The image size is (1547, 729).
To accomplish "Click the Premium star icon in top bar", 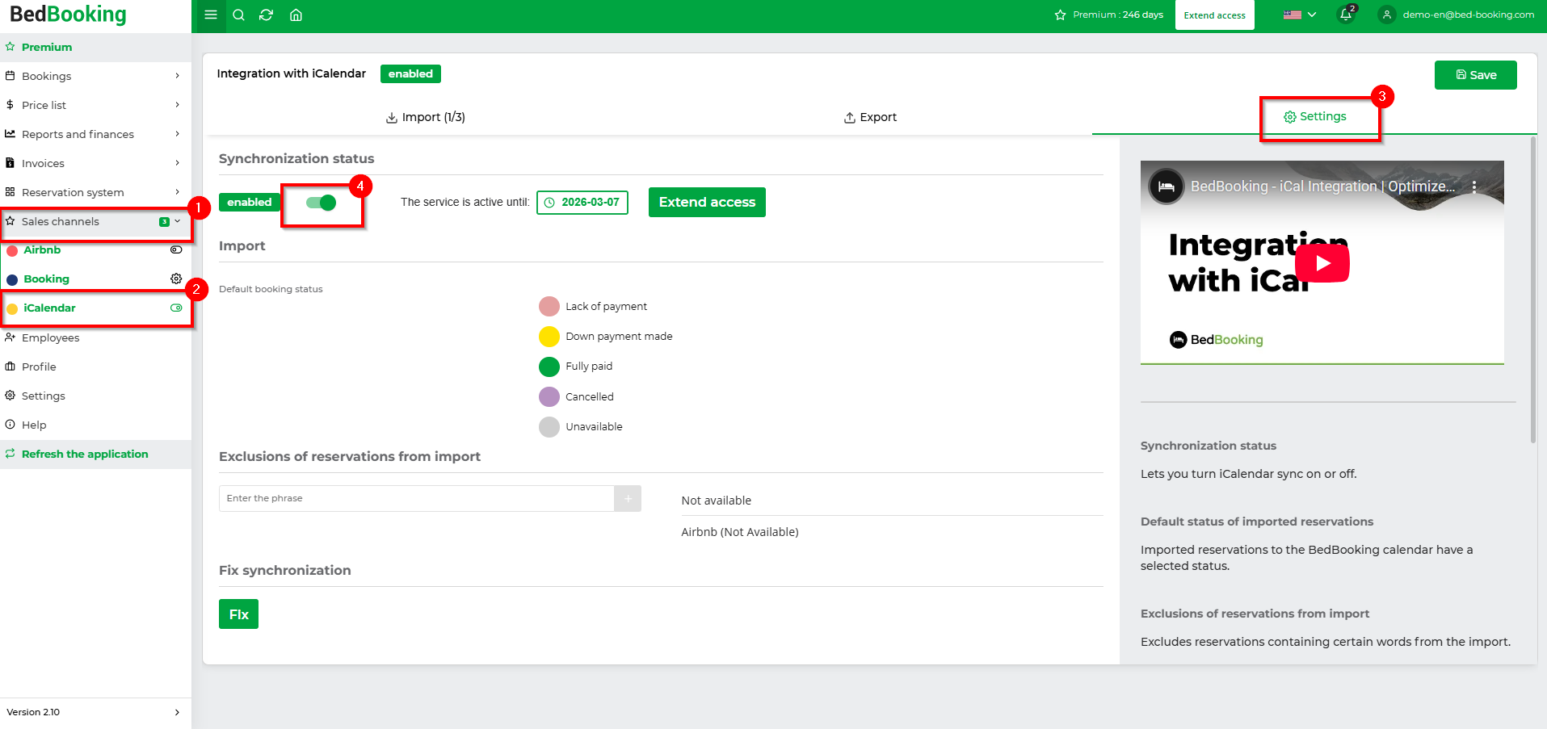I will coord(1060,15).
